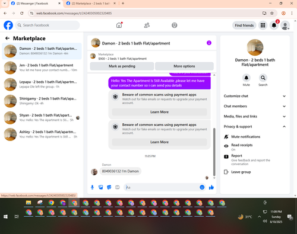
Task: Toggle the purple conversation info icon
Action: coord(209,43)
